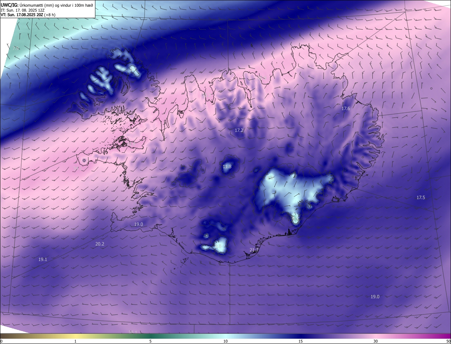This screenshot has height=344, width=451.
Task: Click the title 'Úrkomumætti (mm) og vindur í 100m hæð'
Action: point(56,5)
